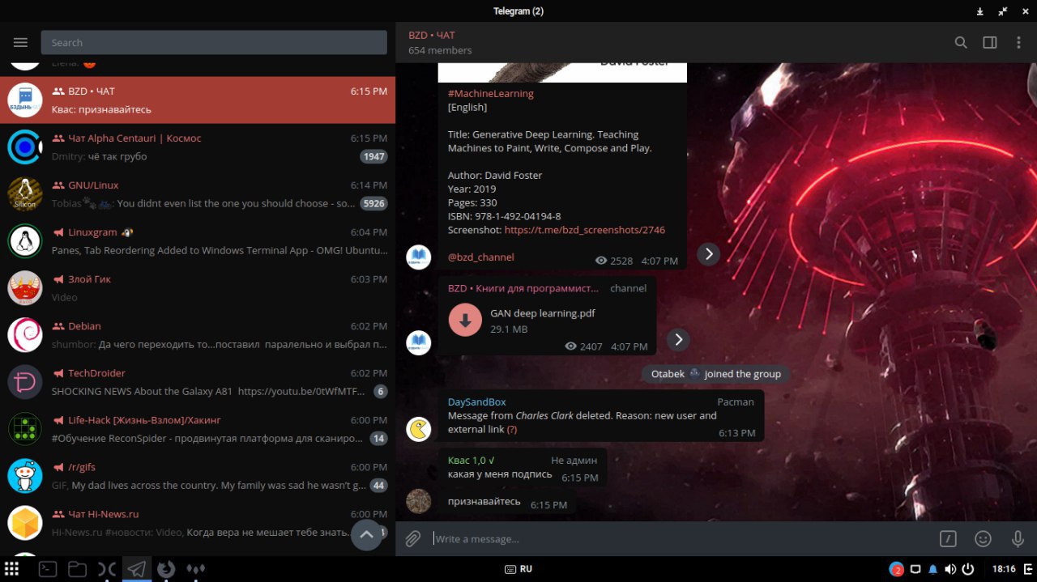Click the message какая у меня подпись

click(500, 474)
